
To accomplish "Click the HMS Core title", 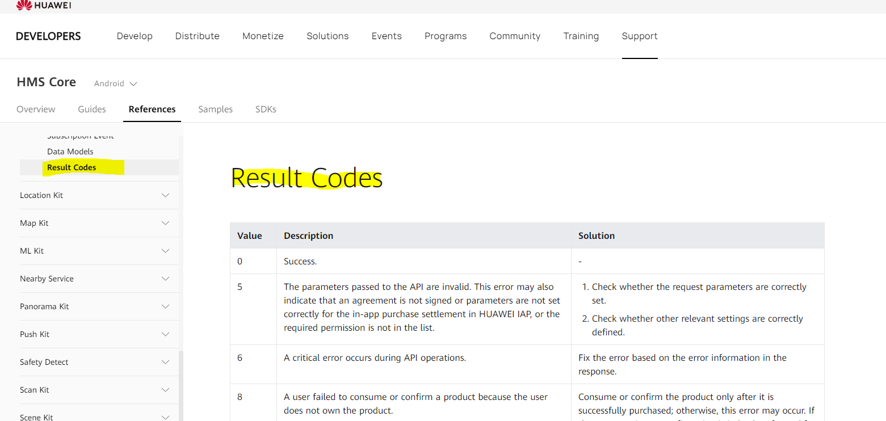I will point(47,82).
